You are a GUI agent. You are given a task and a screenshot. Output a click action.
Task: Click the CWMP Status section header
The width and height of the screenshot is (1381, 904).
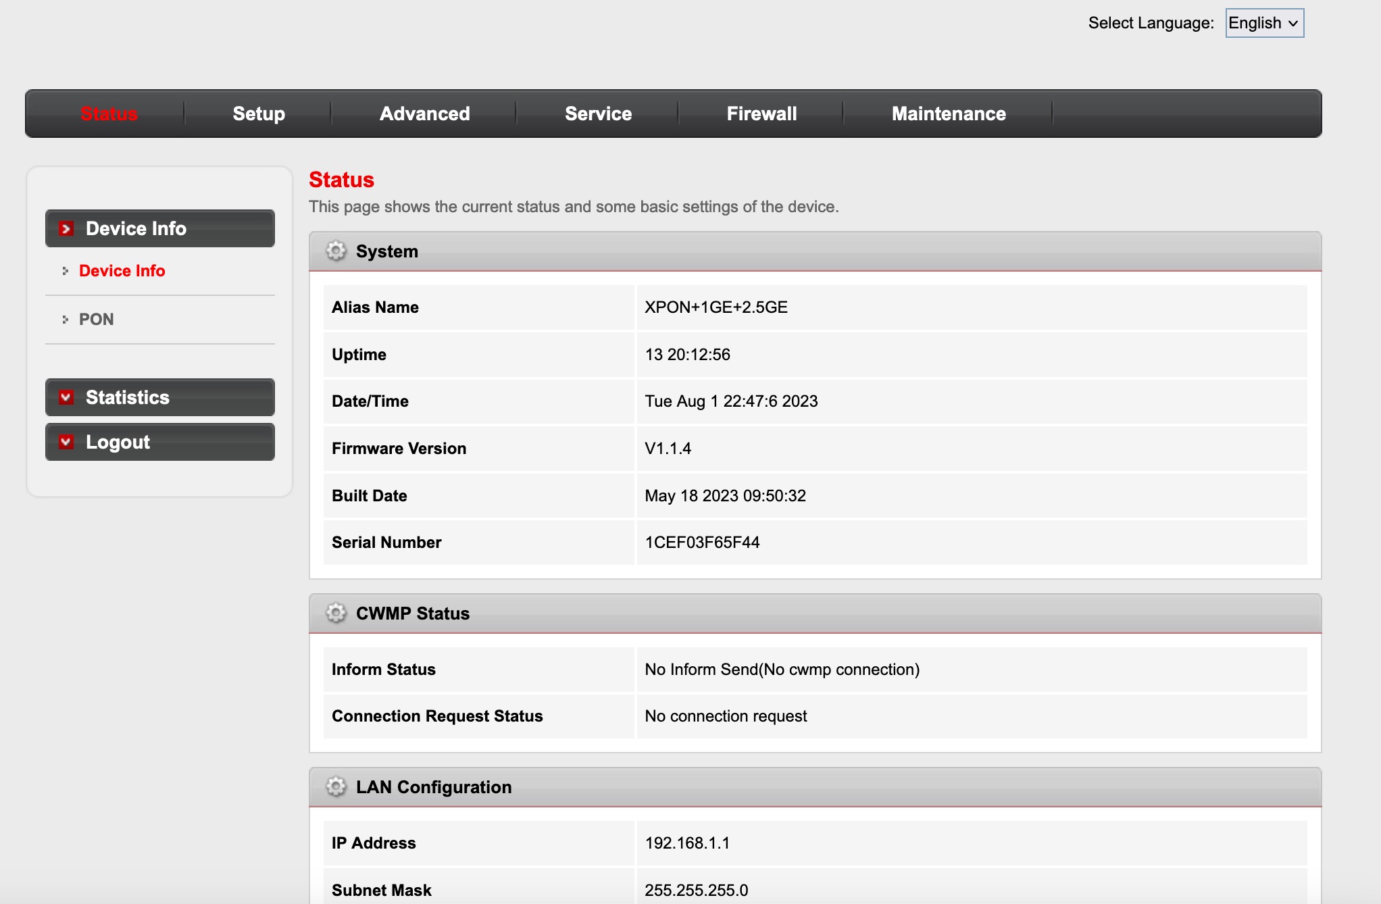click(815, 613)
